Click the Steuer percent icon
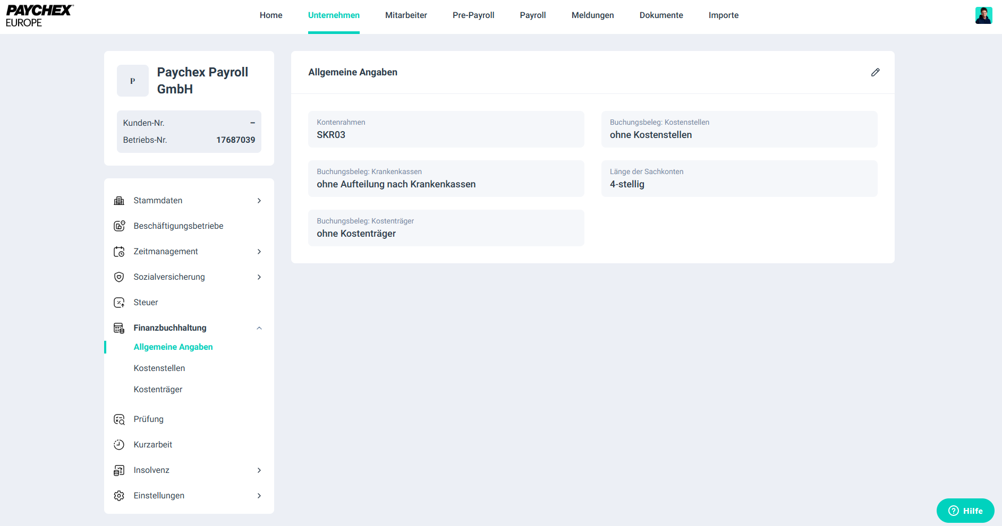The height and width of the screenshot is (526, 1002). click(119, 303)
